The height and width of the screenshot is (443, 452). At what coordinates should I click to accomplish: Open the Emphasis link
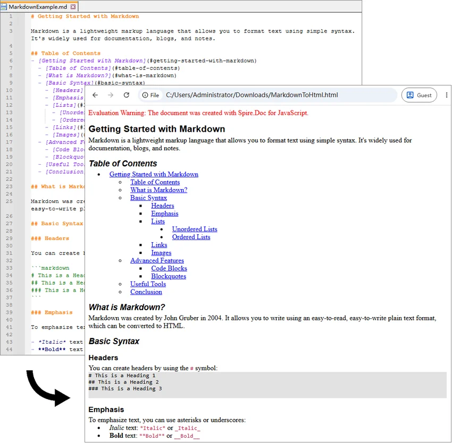coord(165,214)
